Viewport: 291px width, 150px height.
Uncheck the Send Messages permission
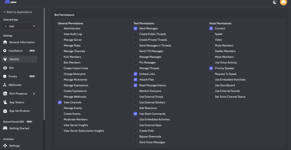[135, 28]
